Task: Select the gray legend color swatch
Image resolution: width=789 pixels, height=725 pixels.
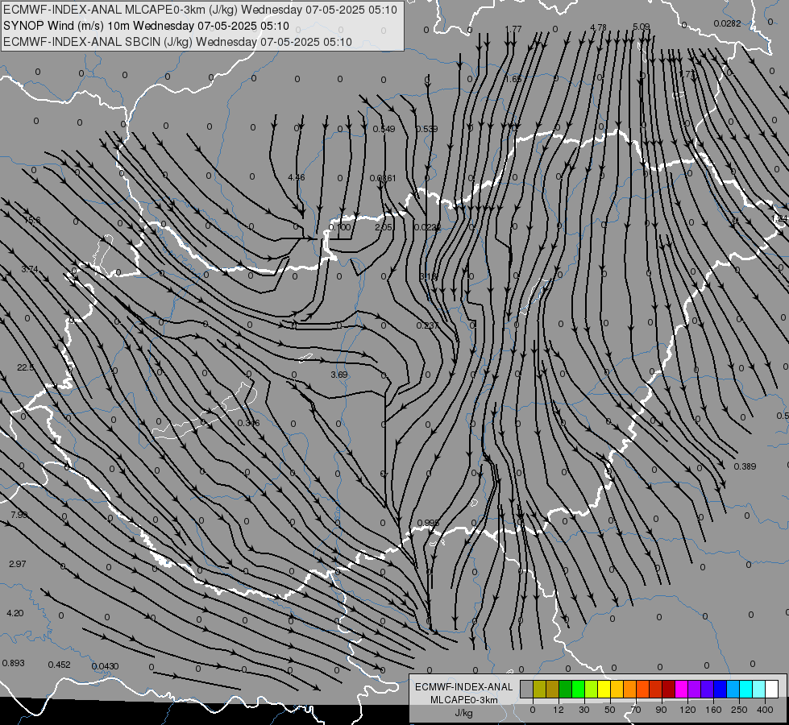Action: [526, 690]
